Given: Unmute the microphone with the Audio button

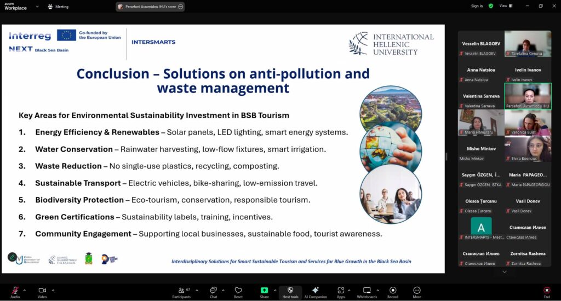Looking at the screenshot, I should click(15, 291).
